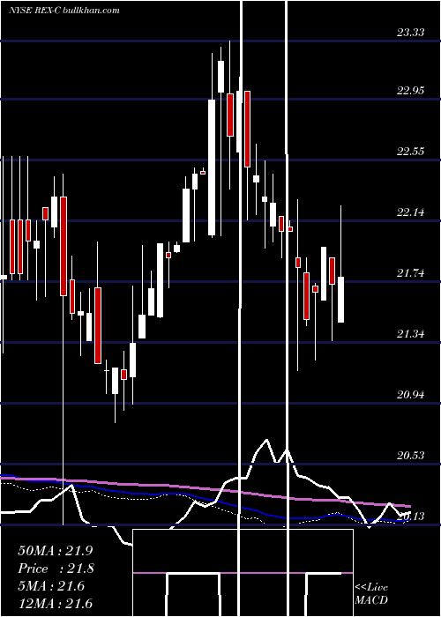
Task: Click the 50MA : 21.9 readout
Action: tap(56, 551)
